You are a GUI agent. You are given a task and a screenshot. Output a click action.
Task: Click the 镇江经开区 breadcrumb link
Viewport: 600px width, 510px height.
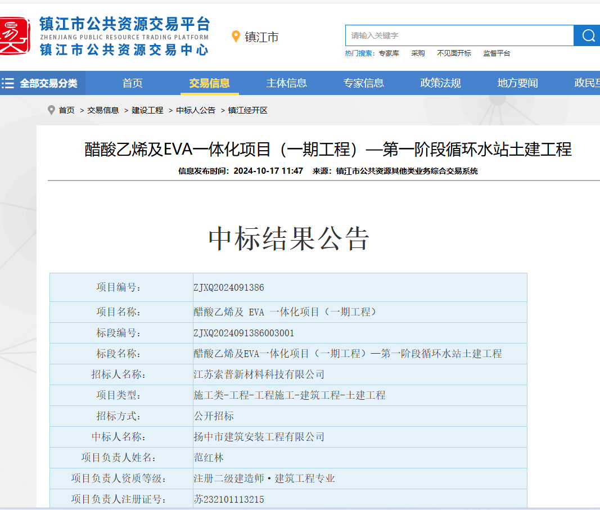[248, 110]
